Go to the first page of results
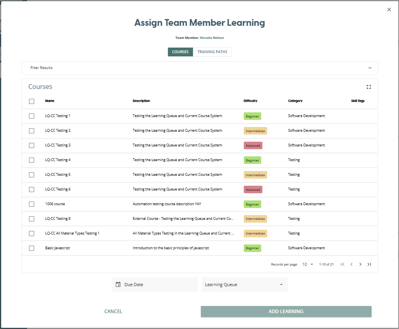 pyautogui.click(x=342, y=264)
